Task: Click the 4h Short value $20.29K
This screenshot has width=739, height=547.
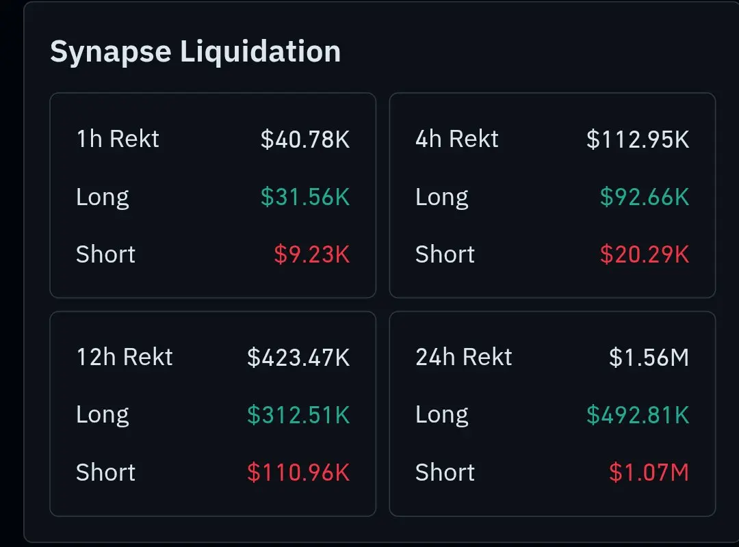Action: click(x=645, y=254)
